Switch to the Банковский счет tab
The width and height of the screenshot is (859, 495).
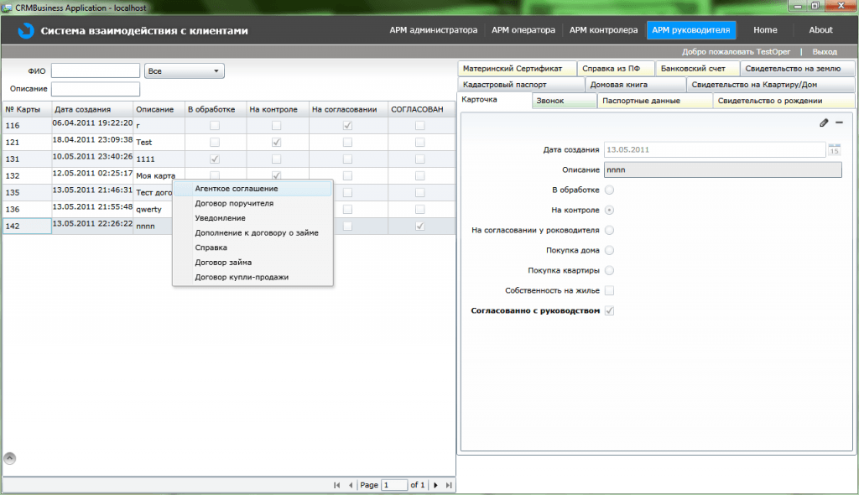[x=697, y=69]
